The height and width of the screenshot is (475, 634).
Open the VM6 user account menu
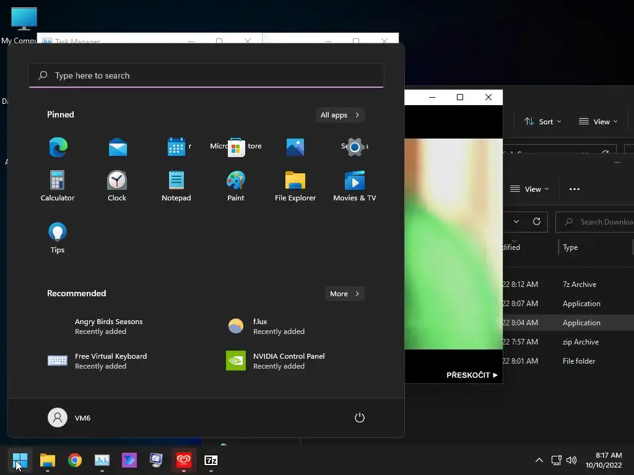(69, 417)
